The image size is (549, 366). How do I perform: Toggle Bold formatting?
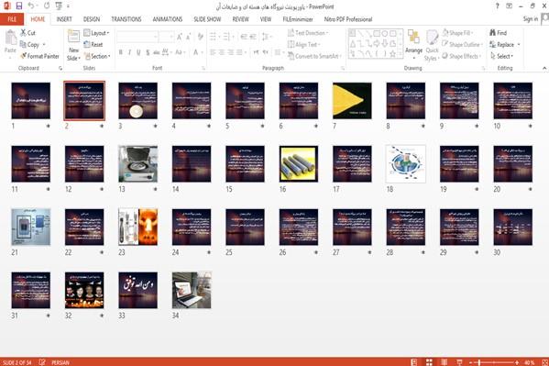tap(120, 52)
